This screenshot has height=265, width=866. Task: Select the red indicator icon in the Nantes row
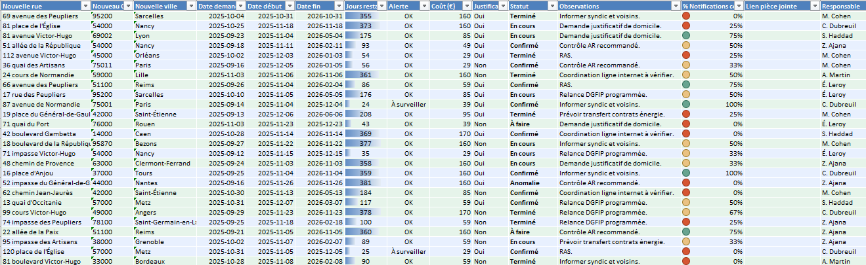click(686, 183)
